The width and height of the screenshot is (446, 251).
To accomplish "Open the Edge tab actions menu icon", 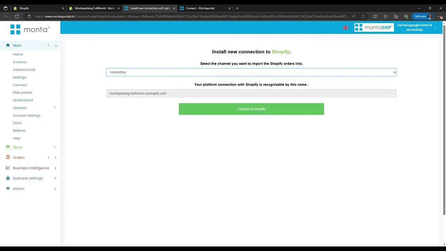I will 5,8.
